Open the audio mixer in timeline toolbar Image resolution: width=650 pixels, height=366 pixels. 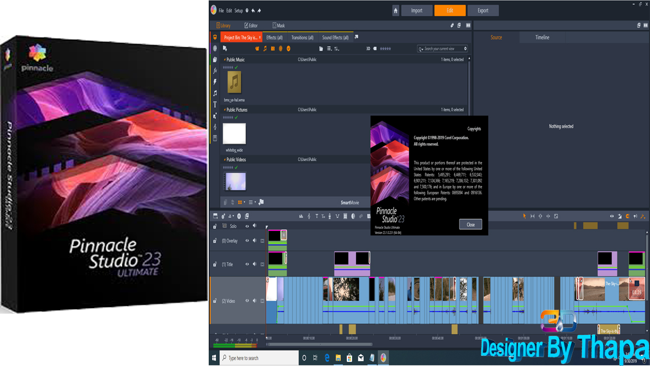pos(301,217)
